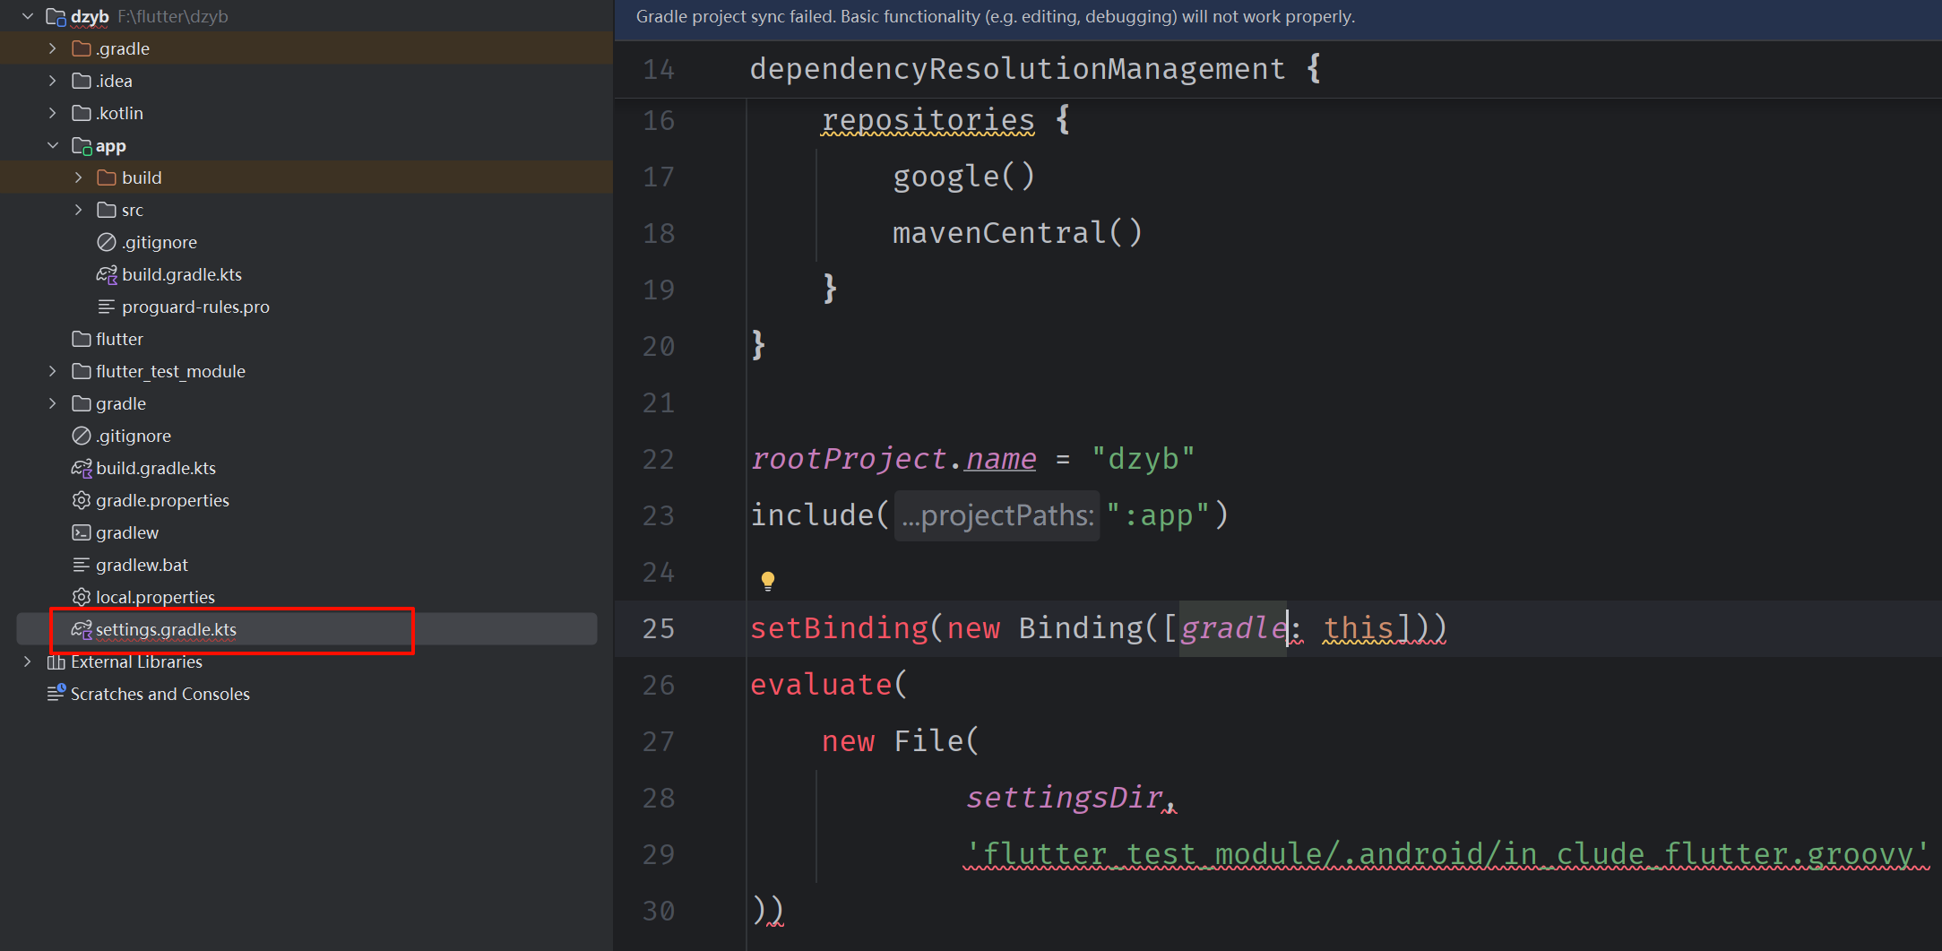
Task: Click the src folder icon
Action: point(107,210)
